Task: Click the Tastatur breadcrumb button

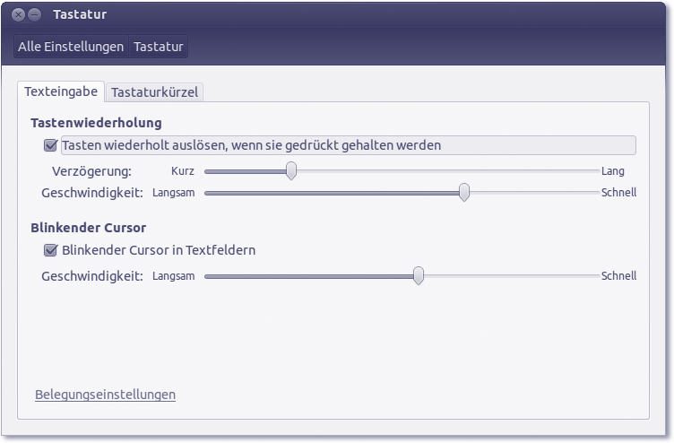Action: point(159,47)
